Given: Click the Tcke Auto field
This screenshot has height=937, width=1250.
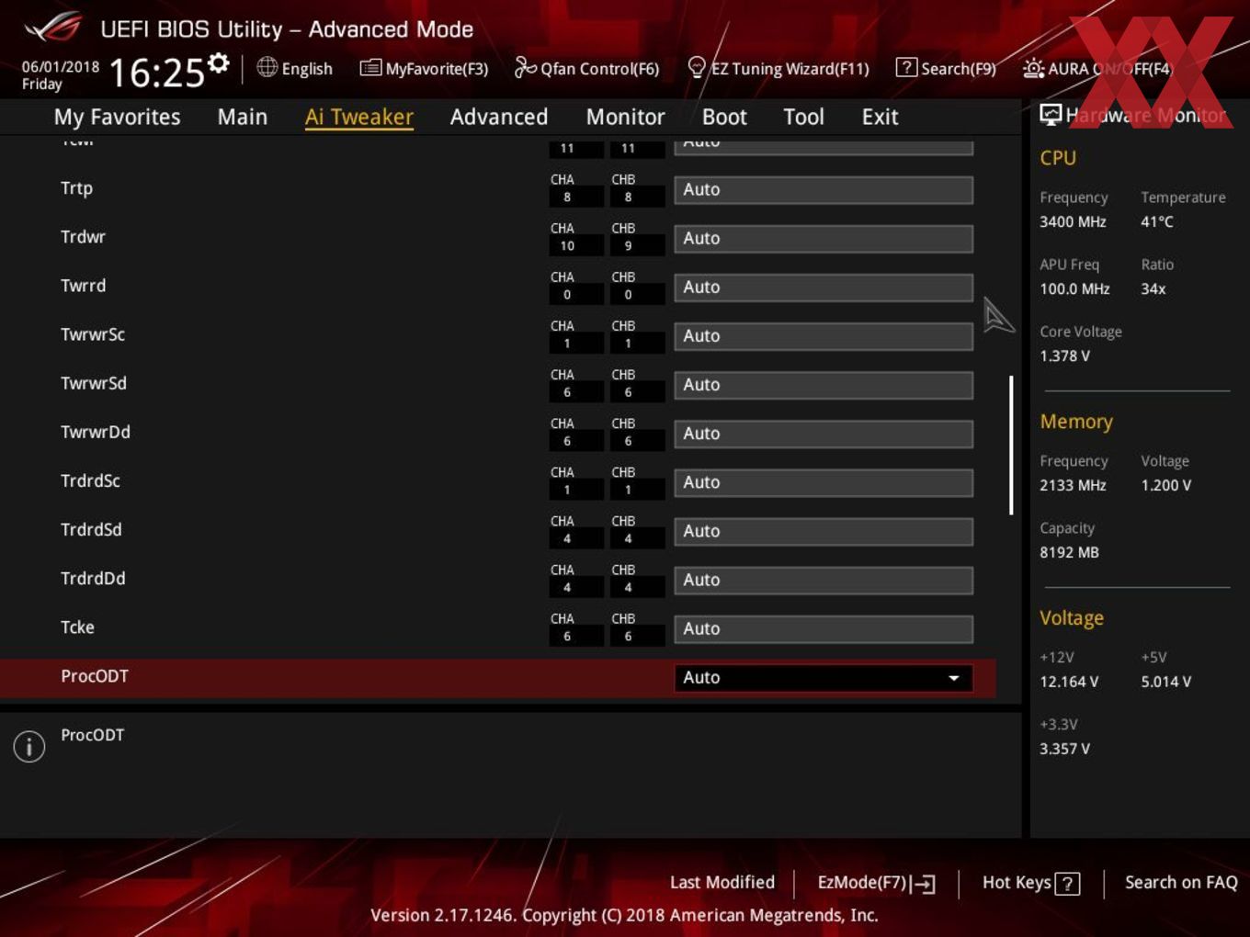Looking at the screenshot, I should point(824,628).
